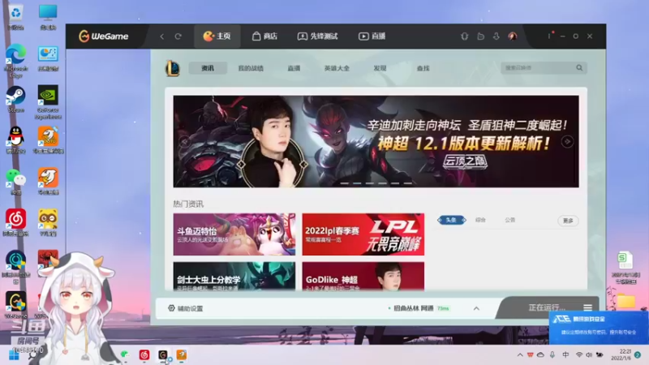Click the 扭曲丛林 网通 server label
649x365 pixels.
pos(413,308)
